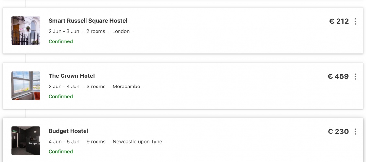Select Budget Hostel reception thumbnail
The width and height of the screenshot is (366, 162).
coord(26,141)
